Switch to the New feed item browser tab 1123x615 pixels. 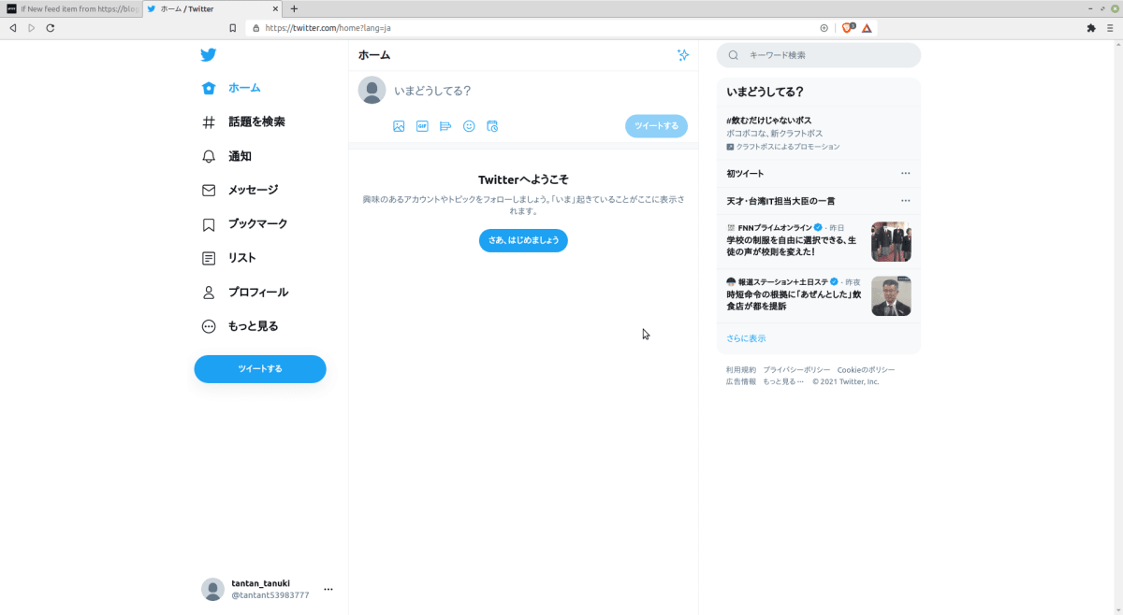click(x=71, y=8)
